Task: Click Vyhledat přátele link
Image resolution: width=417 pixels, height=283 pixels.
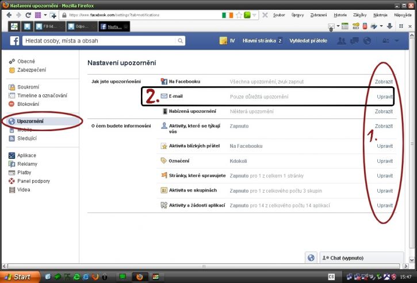Action: [x=308, y=41]
